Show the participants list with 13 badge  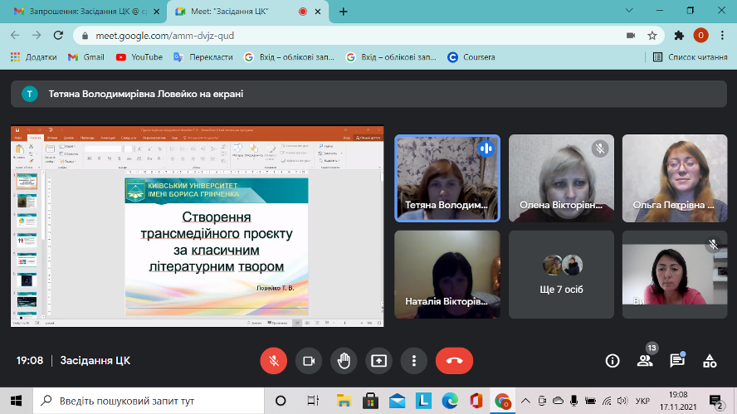coord(645,360)
